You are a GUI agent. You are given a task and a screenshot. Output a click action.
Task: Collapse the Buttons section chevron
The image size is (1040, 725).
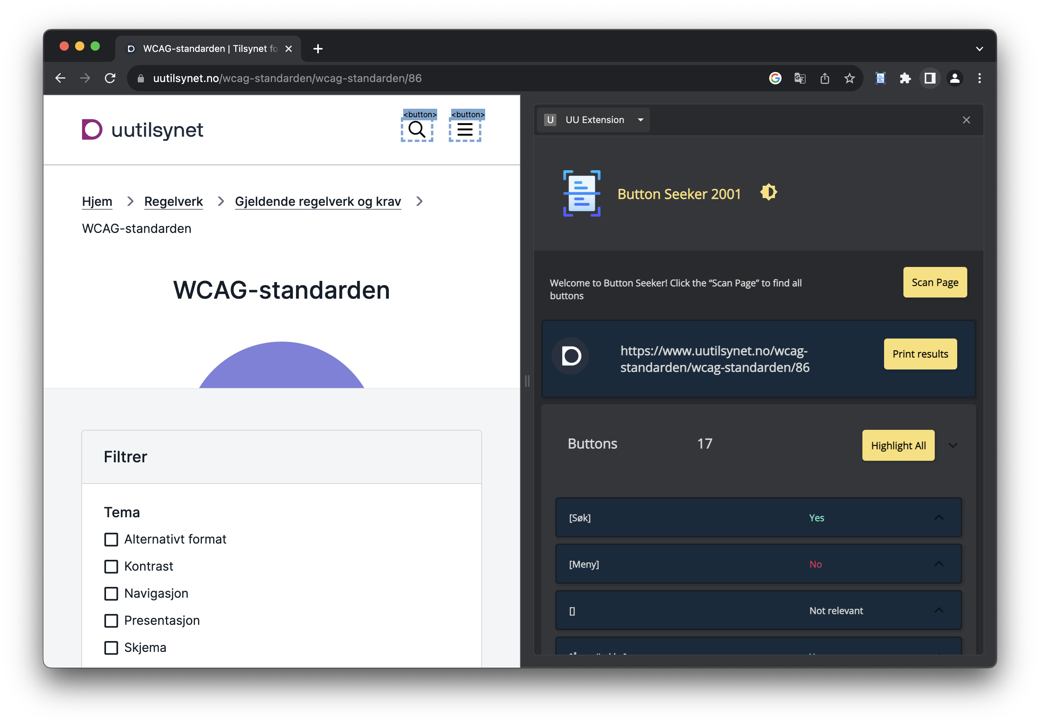tap(953, 446)
